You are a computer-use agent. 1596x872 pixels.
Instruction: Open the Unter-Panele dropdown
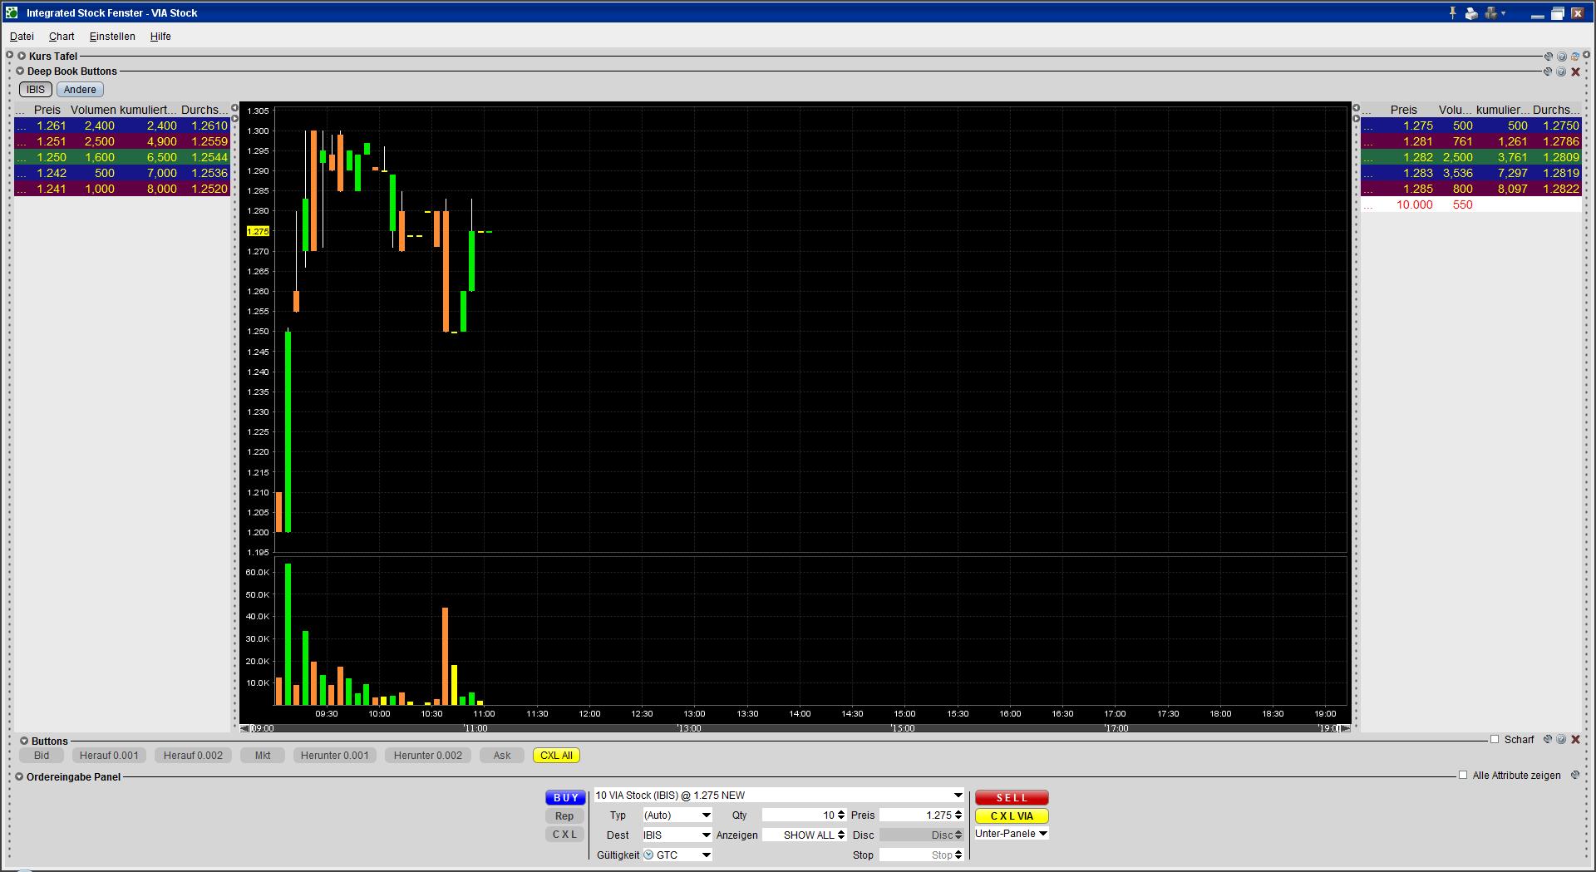point(1043,833)
